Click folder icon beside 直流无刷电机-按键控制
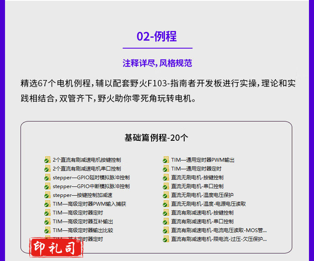This screenshot has height=261, width=314. [166, 178]
